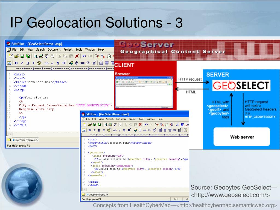Click Save All icon in asp window toolbar

click(x=28, y=56)
